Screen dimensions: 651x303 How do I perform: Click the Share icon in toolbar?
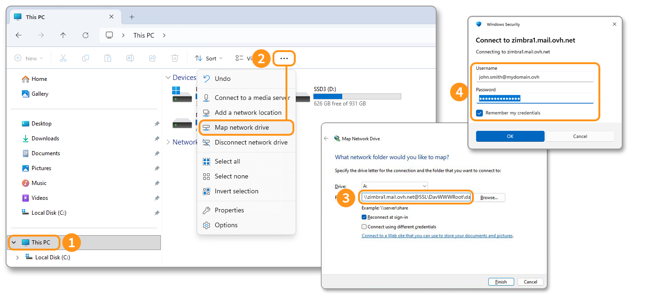coord(153,58)
